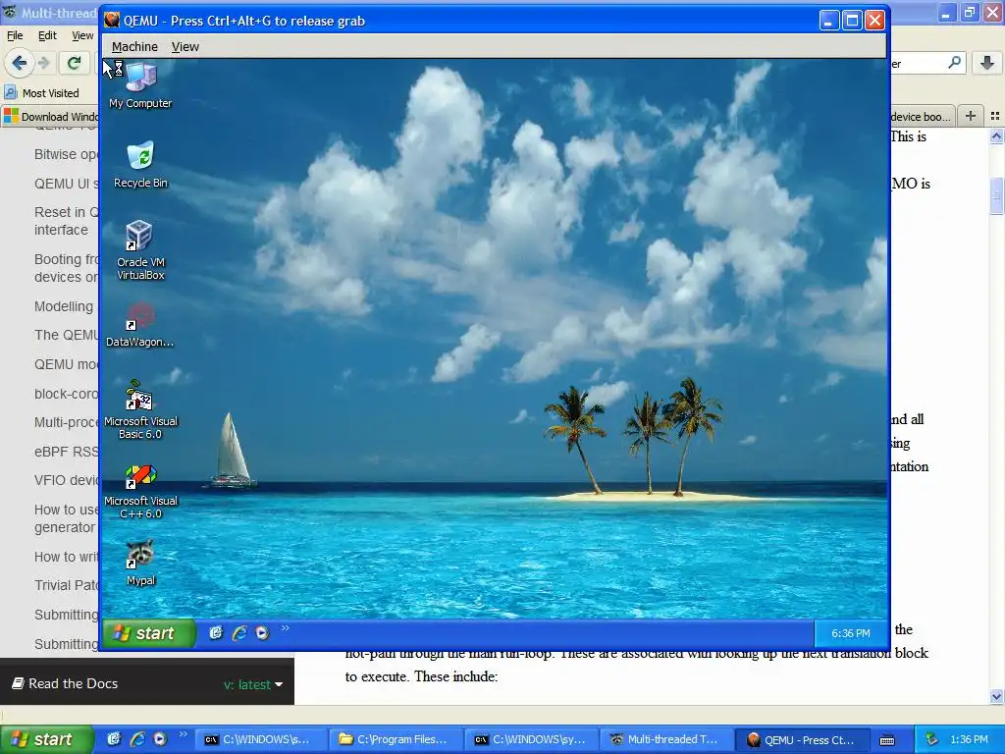
Task: Open Most Visited bookmarks folder
Action: (x=41, y=93)
